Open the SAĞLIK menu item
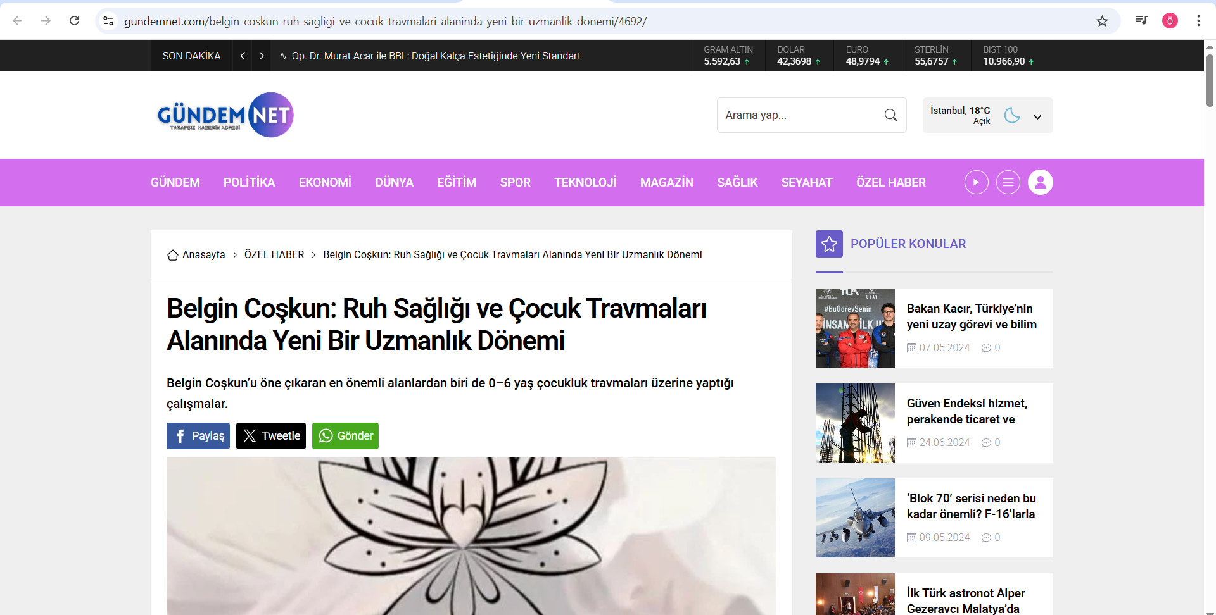 (737, 182)
